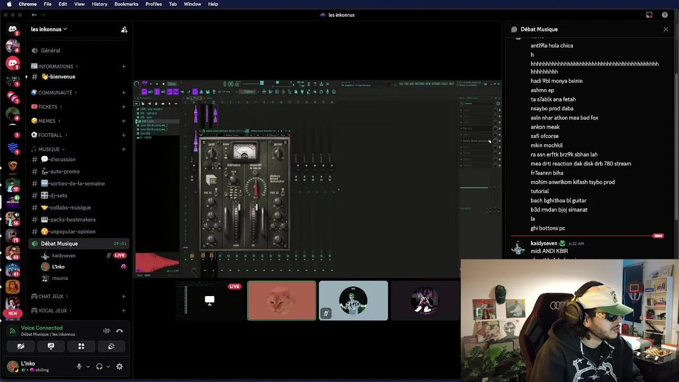Click the Input knob on Abbey Road Saturator
This screenshot has width=679, height=382.
(x=212, y=154)
